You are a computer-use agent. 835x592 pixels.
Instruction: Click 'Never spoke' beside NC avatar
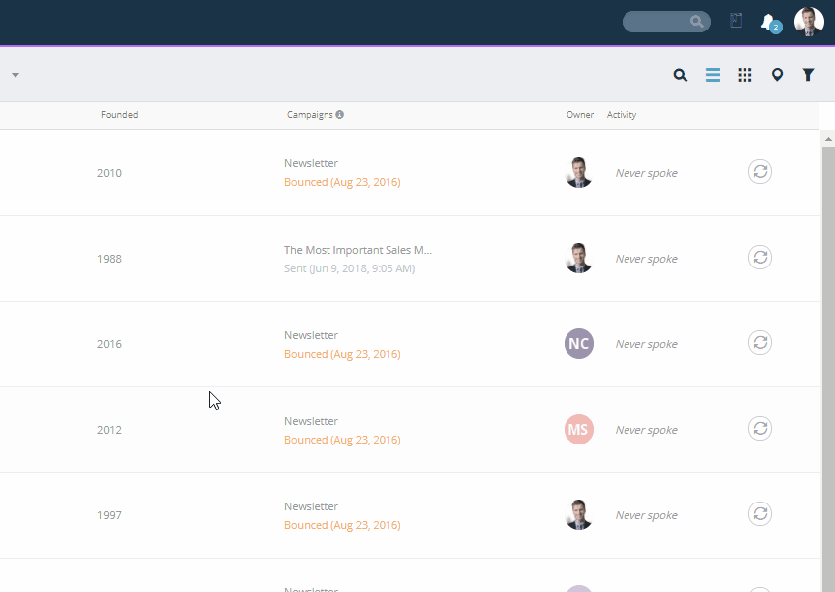coord(646,344)
